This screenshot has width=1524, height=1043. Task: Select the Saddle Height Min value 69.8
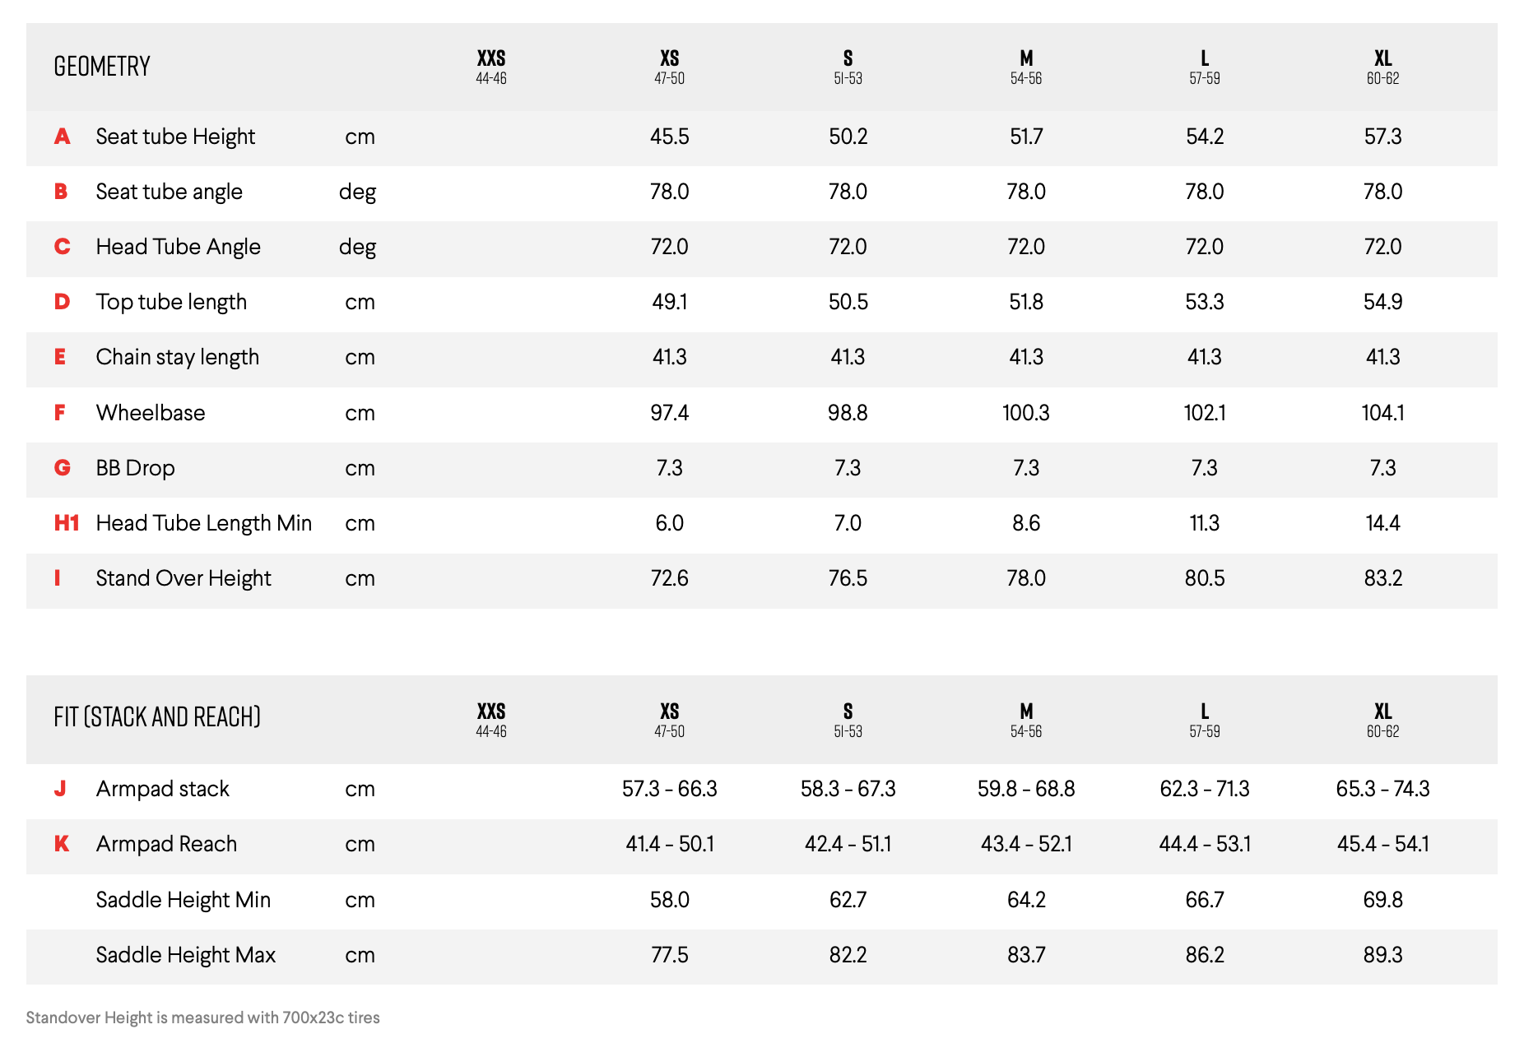coord(1382,900)
